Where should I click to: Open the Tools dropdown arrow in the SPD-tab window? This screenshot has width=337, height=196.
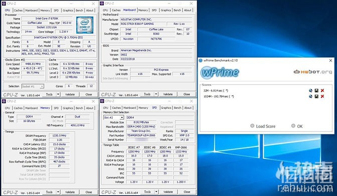pos(156,192)
